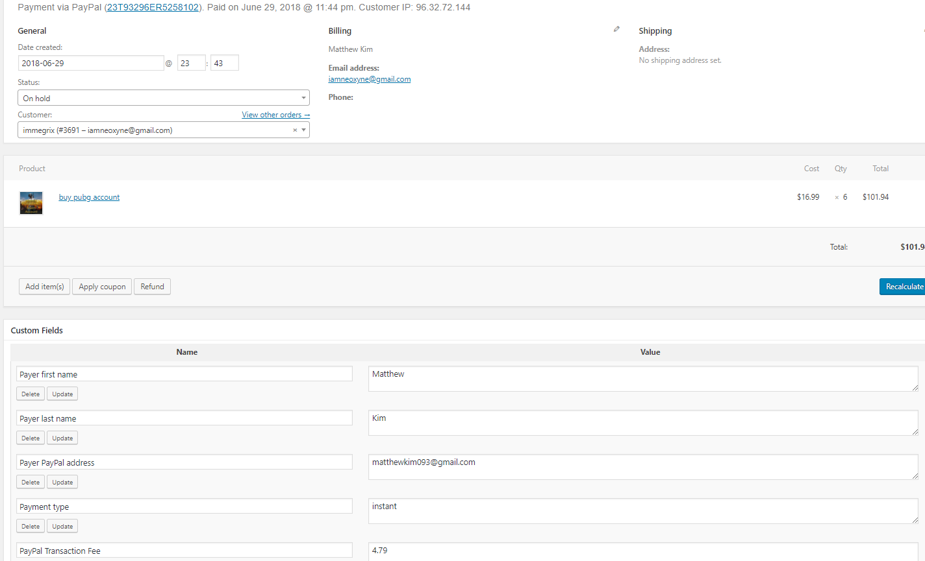The width and height of the screenshot is (925, 561).
Task: Open the Customer dropdown for immegrix
Action: tap(164, 130)
